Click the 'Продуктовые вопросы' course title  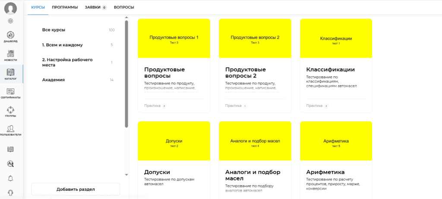point(164,73)
